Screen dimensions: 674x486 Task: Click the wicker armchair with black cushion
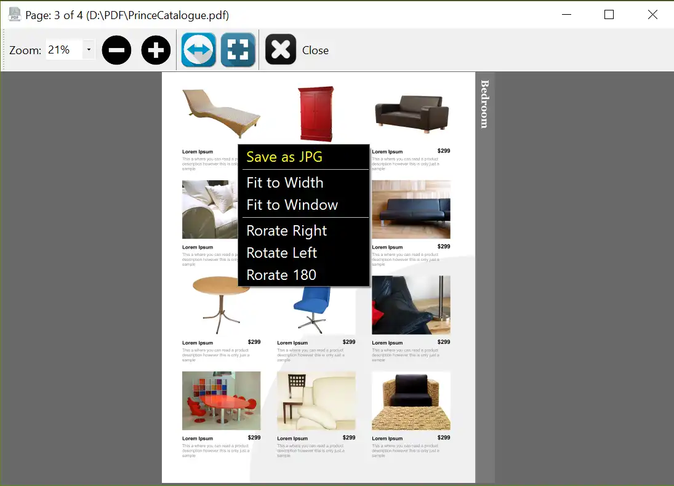pos(411,400)
